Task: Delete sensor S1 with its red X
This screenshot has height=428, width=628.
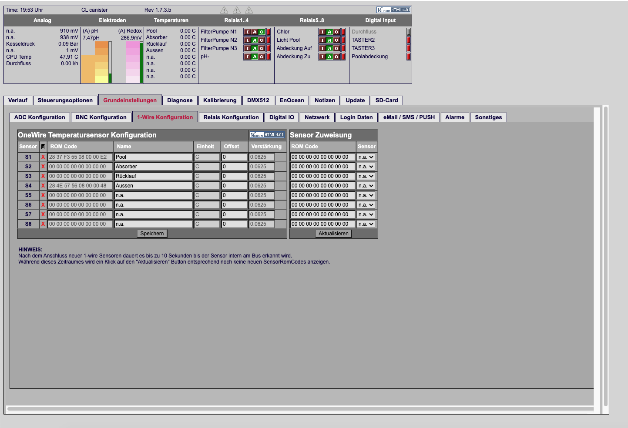Action: point(43,157)
